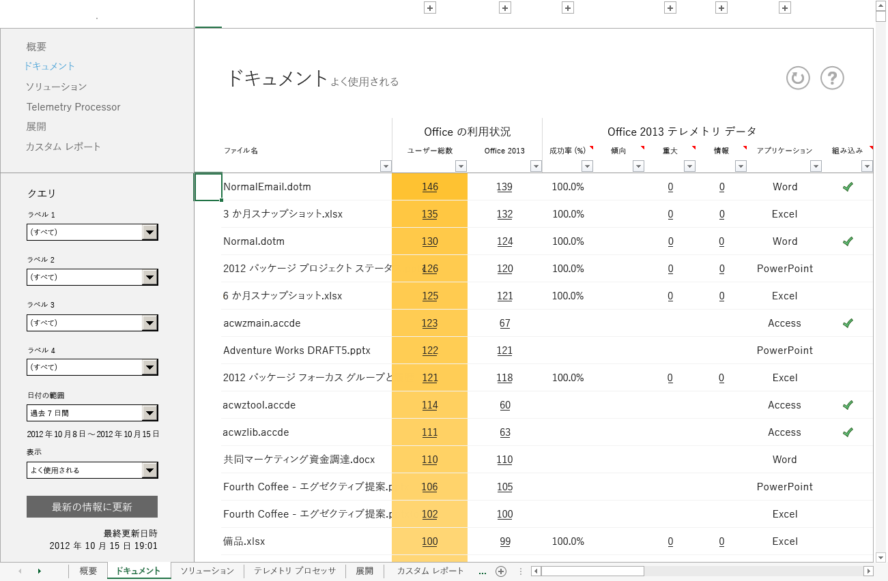Go to カスタム レポート in navigation pane
Image resolution: width=888 pixels, height=581 pixels.
[63, 147]
